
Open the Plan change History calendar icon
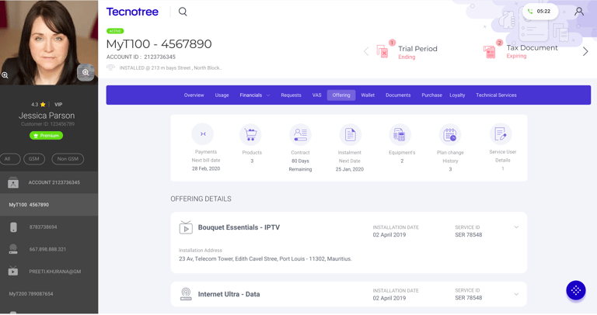pos(450,134)
